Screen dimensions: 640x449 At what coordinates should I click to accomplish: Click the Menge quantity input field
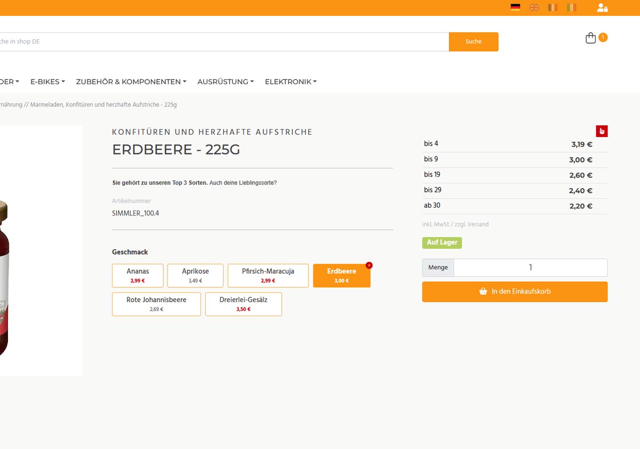[530, 268]
